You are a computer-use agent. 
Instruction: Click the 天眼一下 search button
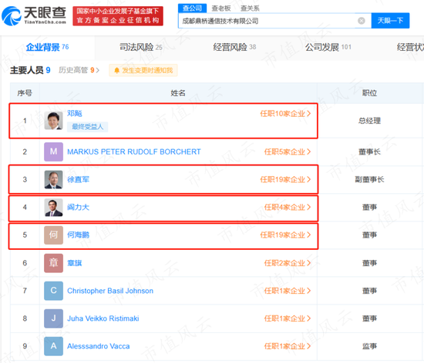[x=390, y=21]
